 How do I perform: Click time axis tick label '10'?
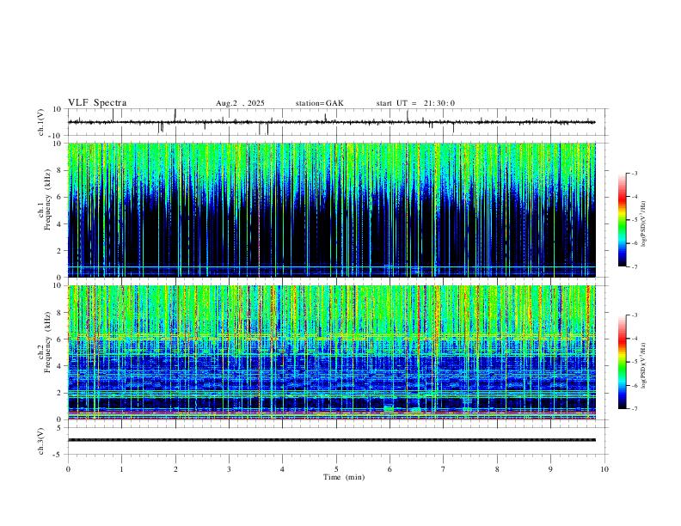tap(604, 469)
